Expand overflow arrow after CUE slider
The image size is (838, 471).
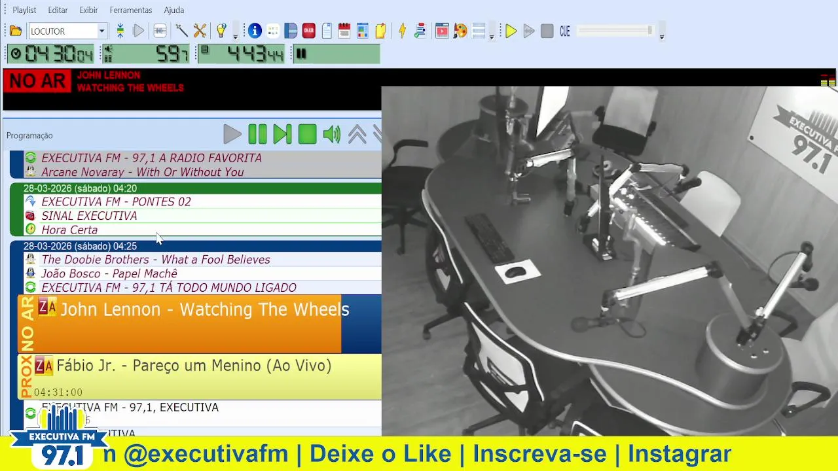coord(661,37)
